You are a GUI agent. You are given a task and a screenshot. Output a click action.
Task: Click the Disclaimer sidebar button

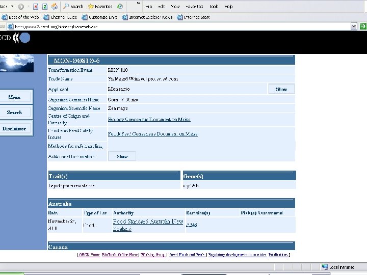point(14,128)
